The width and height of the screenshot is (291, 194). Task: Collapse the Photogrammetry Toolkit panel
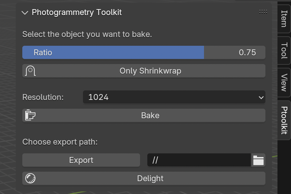pyautogui.click(x=25, y=12)
